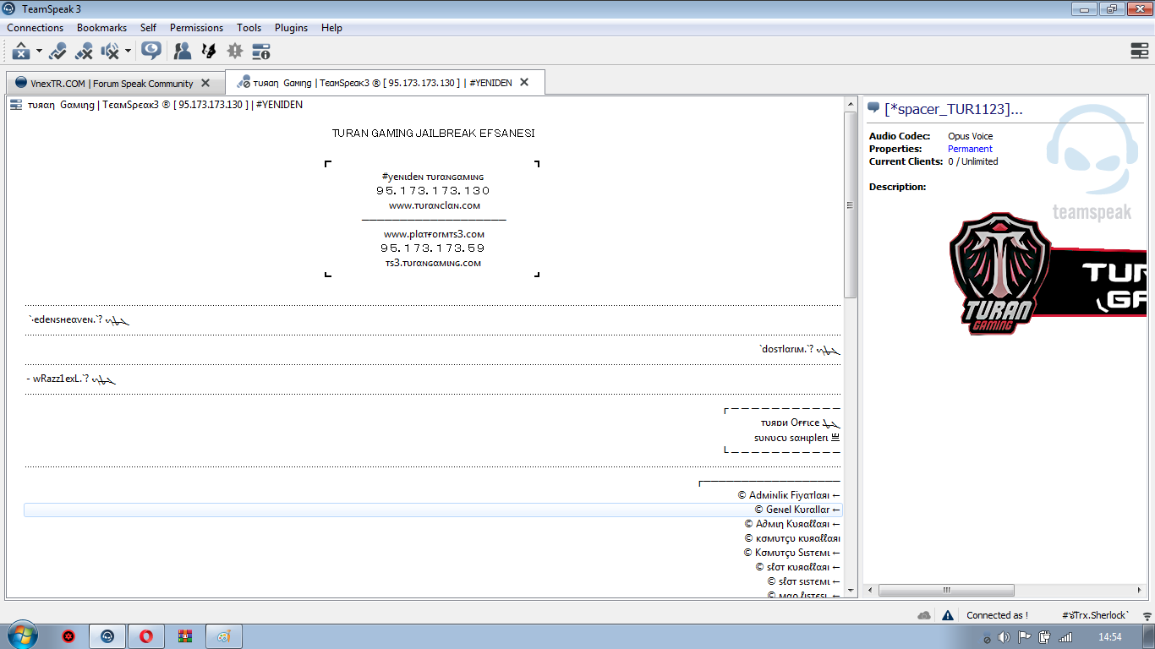The width and height of the screenshot is (1155, 649).
Task: Open the Windows Start button
Action: [21, 635]
